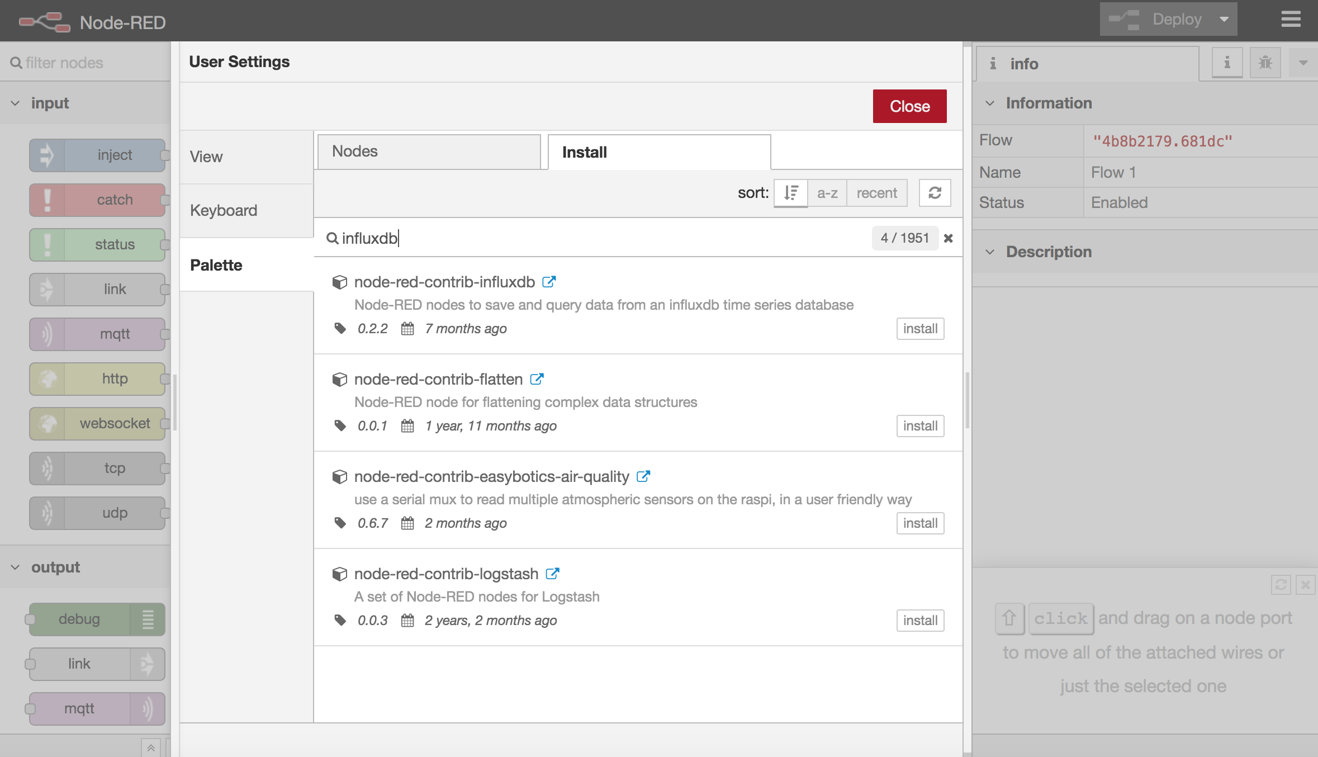
Task: Select the debug output node
Action: pyautogui.click(x=97, y=619)
